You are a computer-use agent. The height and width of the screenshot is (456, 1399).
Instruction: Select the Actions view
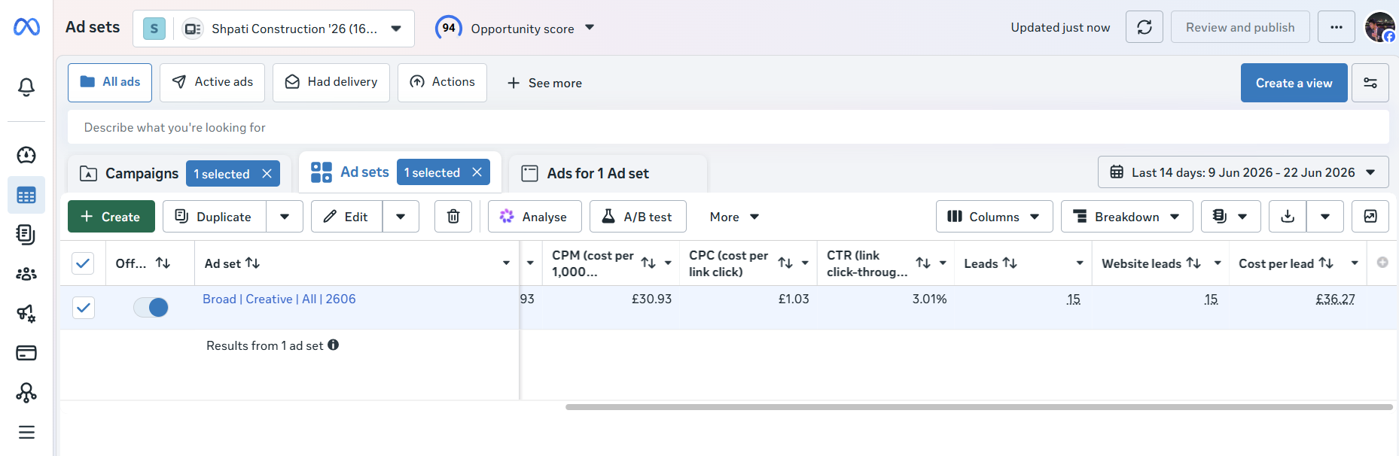(442, 82)
